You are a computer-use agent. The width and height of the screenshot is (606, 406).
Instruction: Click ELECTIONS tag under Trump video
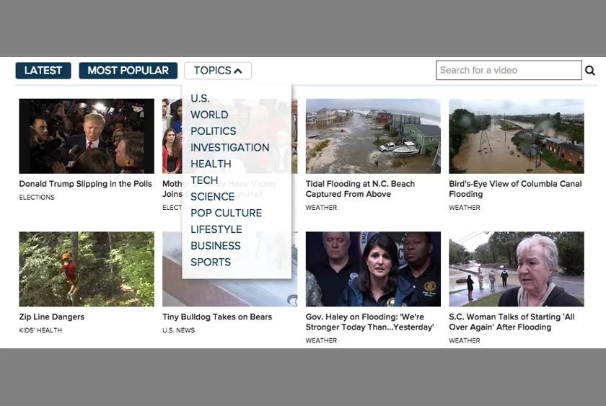[37, 198]
